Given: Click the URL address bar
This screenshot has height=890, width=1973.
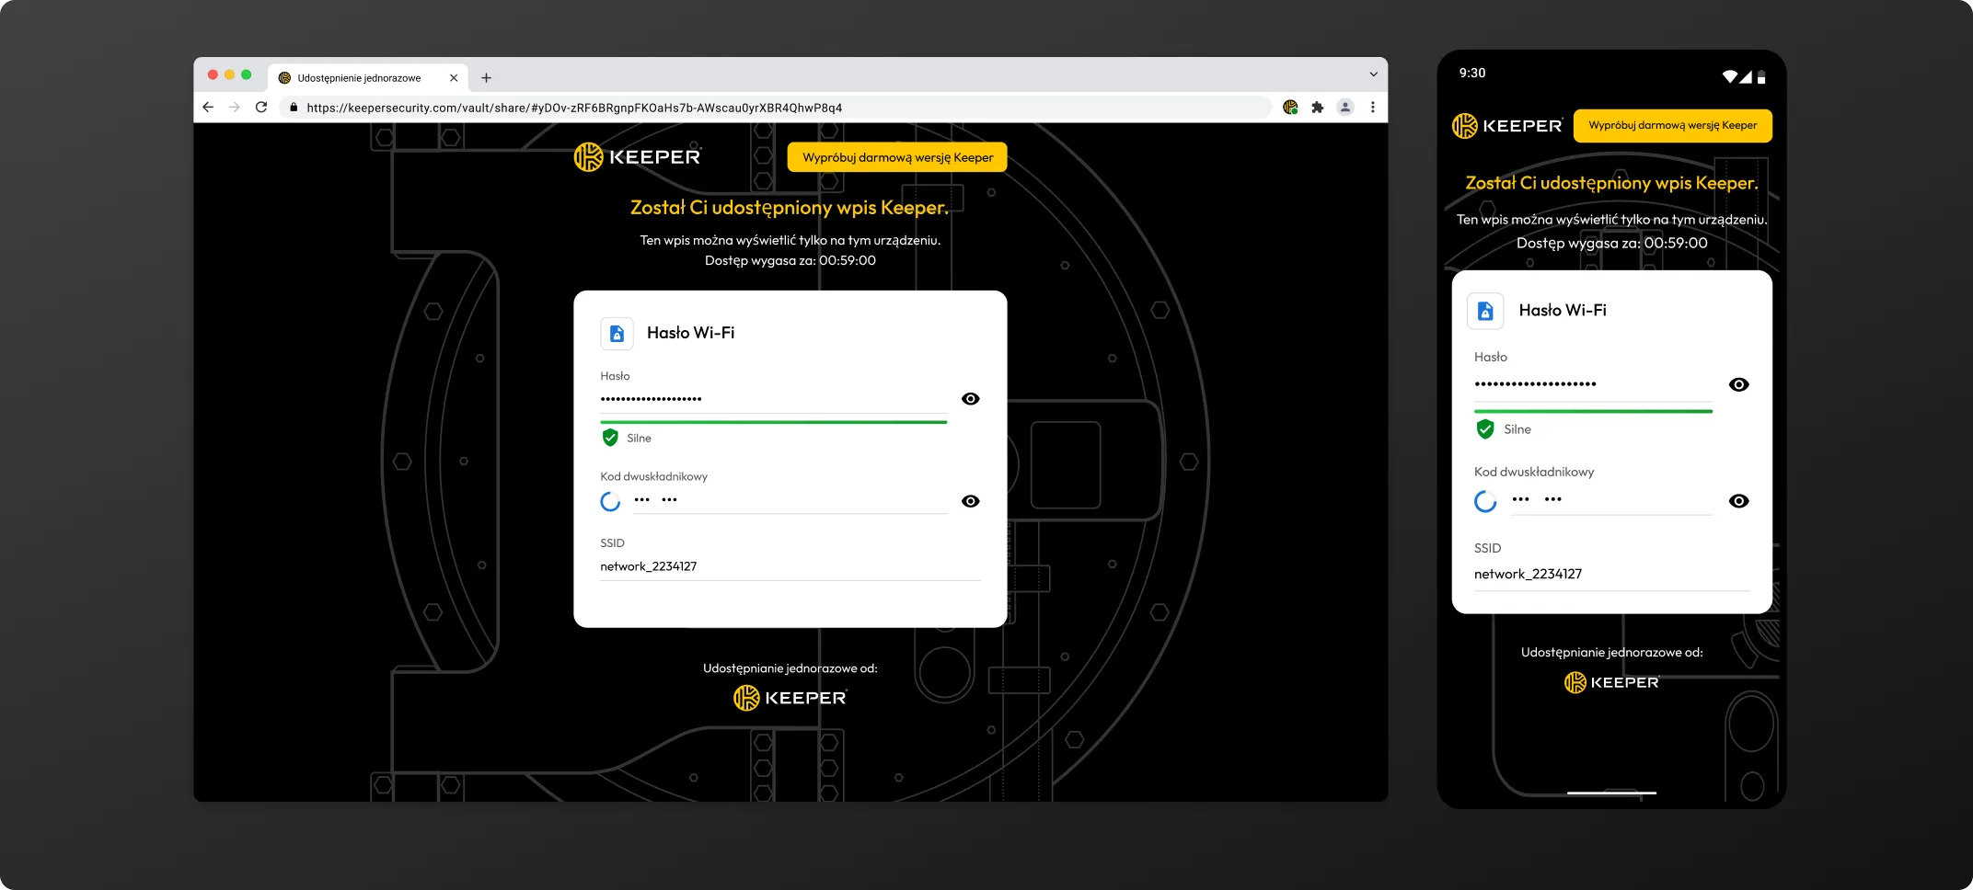Looking at the screenshot, I should click(776, 108).
